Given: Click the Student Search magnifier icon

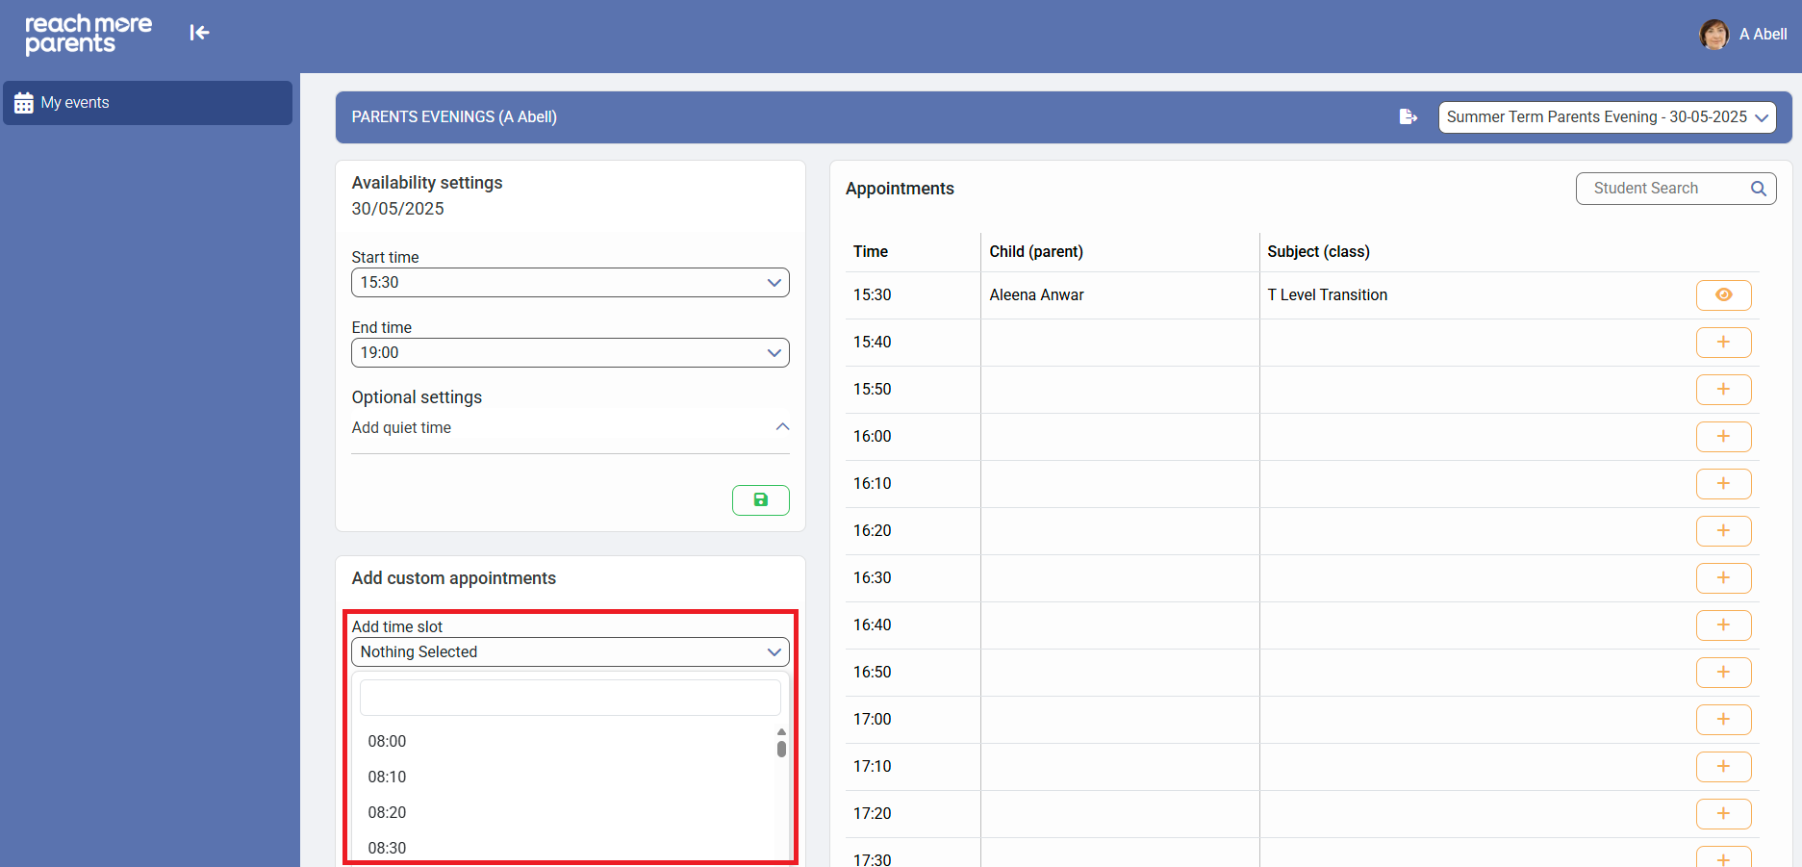Looking at the screenshot, I should click(1758, 189).
